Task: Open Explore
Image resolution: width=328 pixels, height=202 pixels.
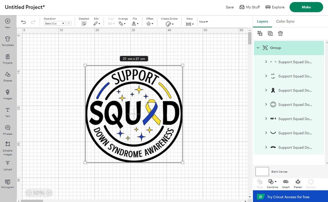Action: coord(275,7)
